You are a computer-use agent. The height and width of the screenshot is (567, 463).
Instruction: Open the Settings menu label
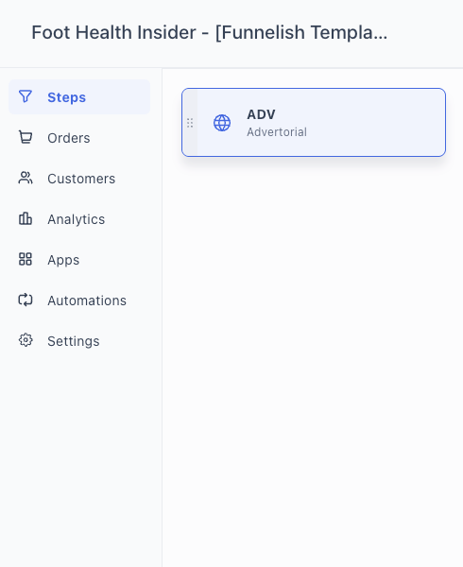click(74, 341)
